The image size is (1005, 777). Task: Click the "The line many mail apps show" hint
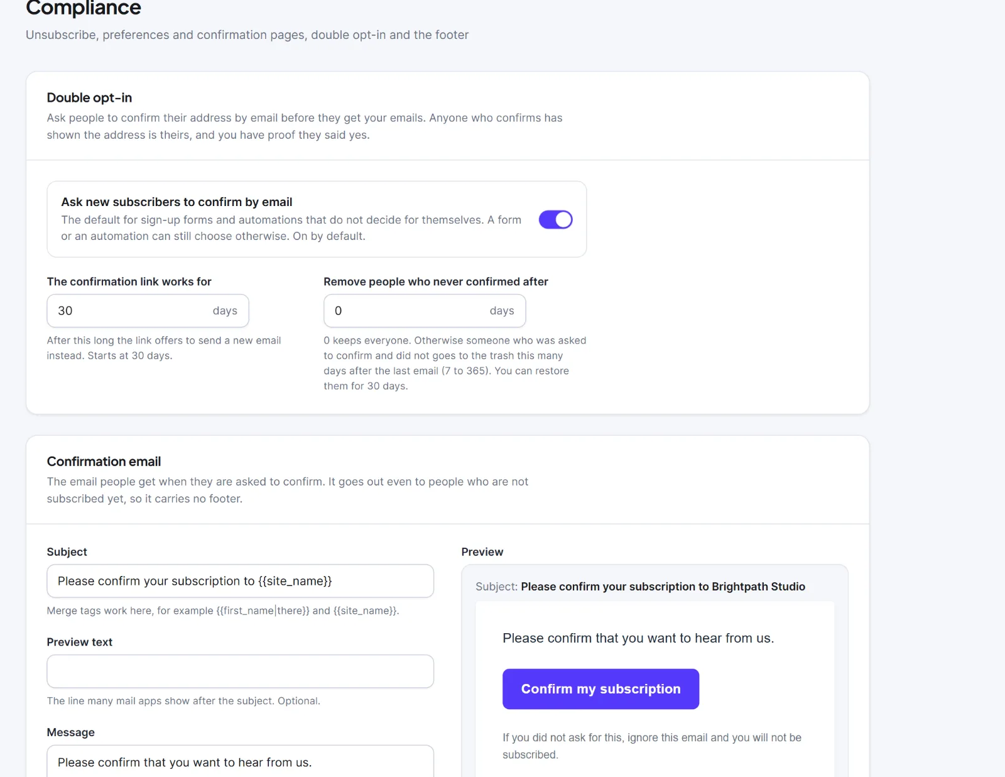183,701
